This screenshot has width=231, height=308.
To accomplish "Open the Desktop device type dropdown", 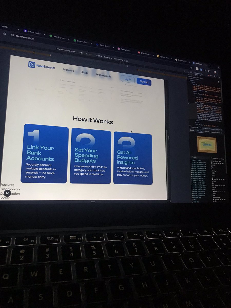I will click(x=108, y=57).
